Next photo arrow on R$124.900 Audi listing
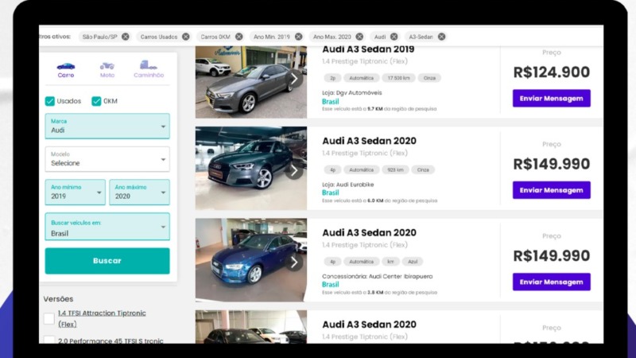Viewport: 636px width, 358px height. pos(294,79)
